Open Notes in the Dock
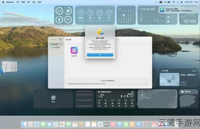Screen dimensions: 200x129 (x=94, y=124)
